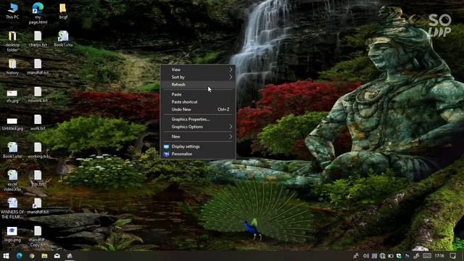
Task: Select the bcgf folder icon
Action: 63,11
